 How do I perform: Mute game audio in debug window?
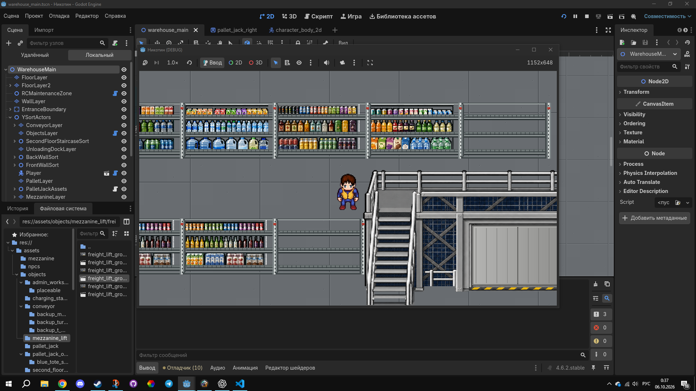(x=327, y=63)
